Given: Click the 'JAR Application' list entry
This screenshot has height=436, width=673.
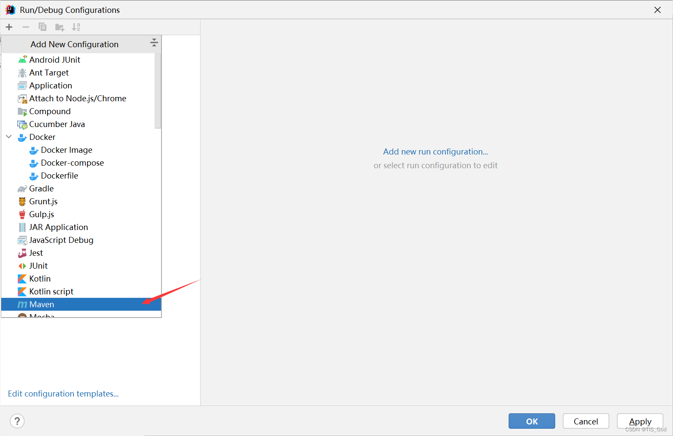Looking at the screenshot, I should (x=81, y=227).
